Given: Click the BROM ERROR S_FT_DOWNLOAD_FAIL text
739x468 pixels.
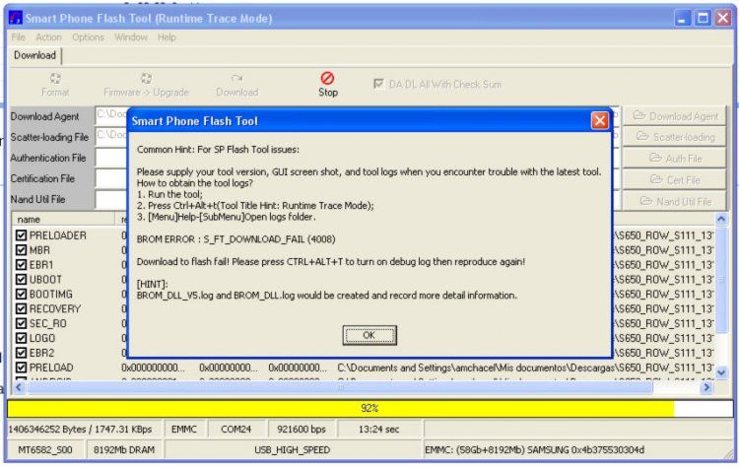Looking at the screenshot, I should (x=236, y=239).
